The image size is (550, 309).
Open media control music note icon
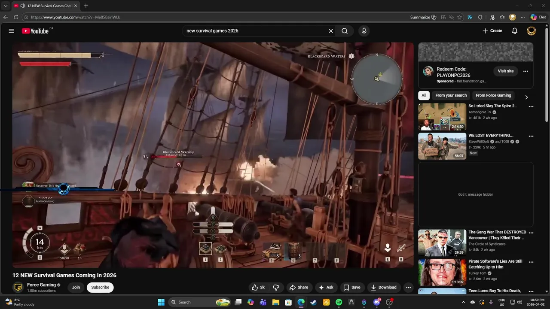pyautogui.click(x=491, y=17)
